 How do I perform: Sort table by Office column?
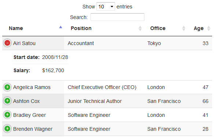[158, 28]
